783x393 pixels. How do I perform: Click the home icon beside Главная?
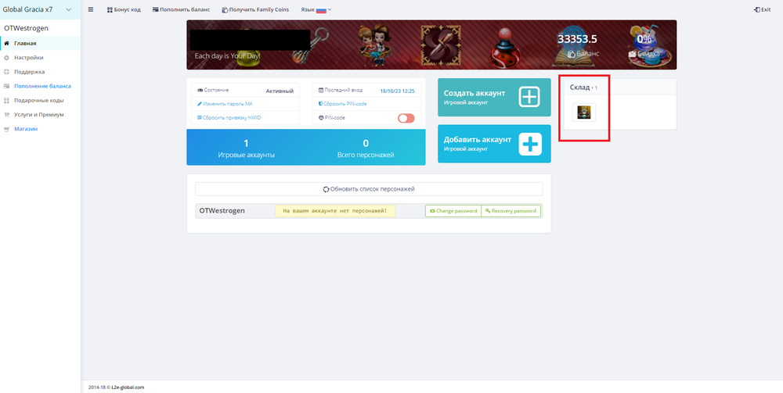point(7,43)
